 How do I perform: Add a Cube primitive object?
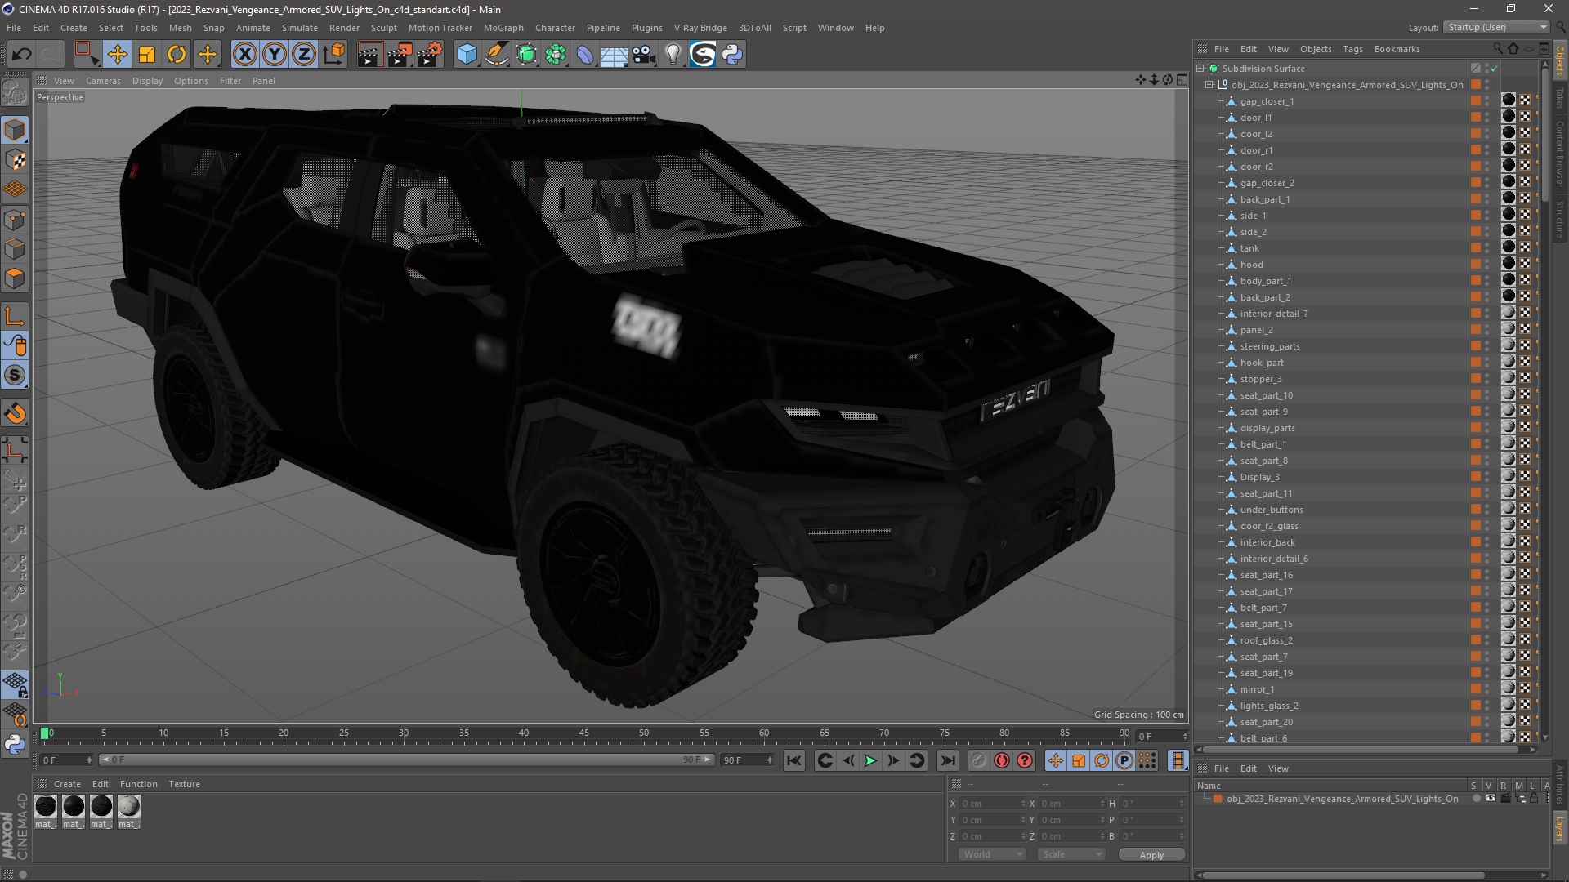coord(467,55)
